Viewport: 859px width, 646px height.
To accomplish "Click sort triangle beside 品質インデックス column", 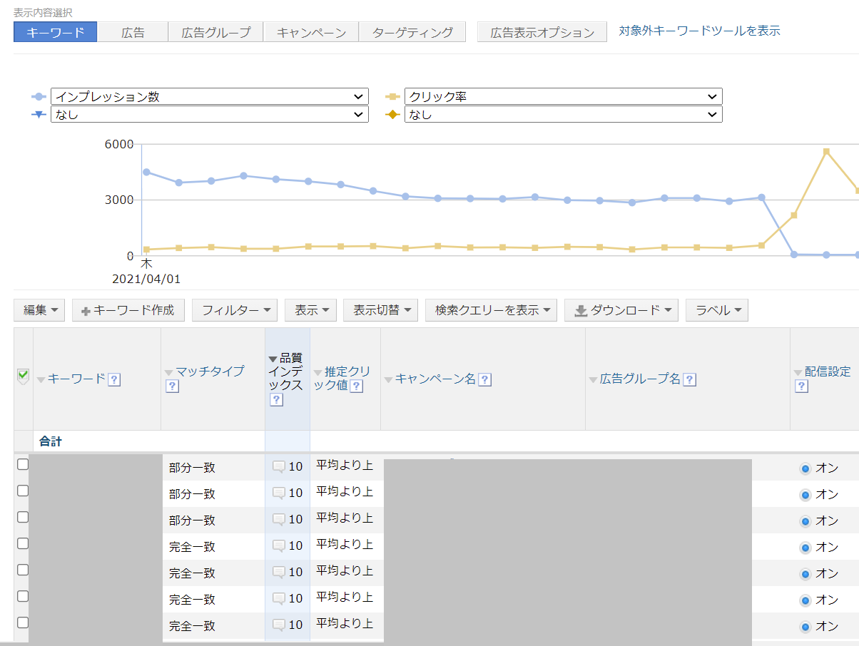I will click(273, 359).
